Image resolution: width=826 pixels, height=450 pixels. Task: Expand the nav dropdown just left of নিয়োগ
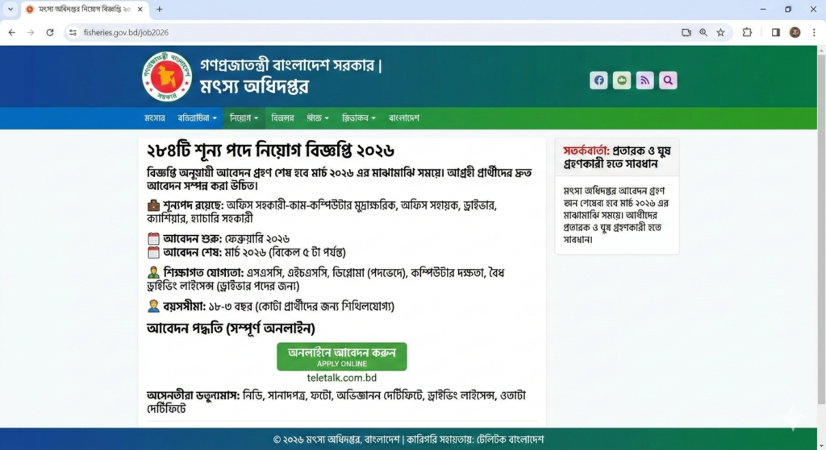(197, 118)
